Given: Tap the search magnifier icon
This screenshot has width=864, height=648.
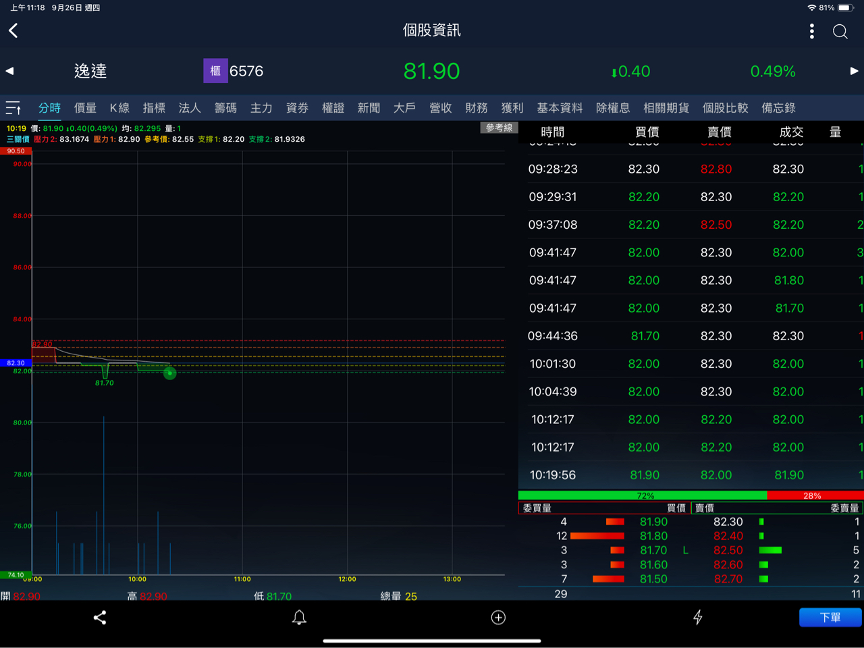Looking at the screenshot, I should pos(840,32).
